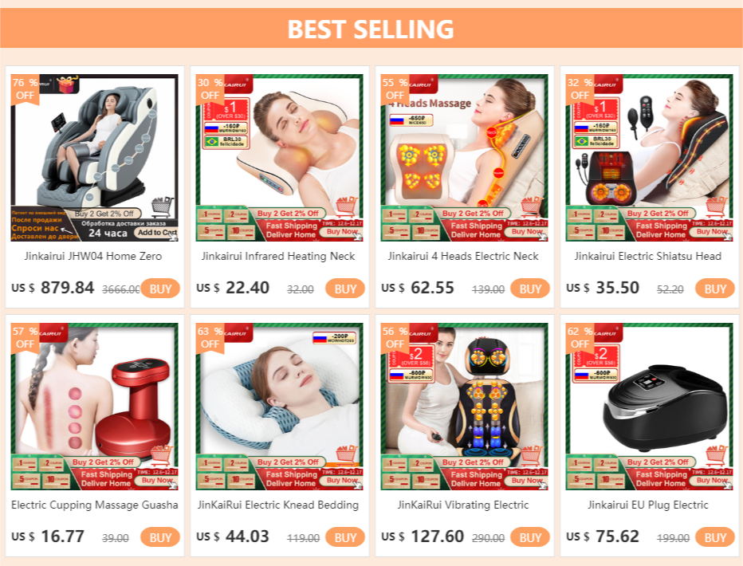Viewport: 743px width, 566px height.
Task: Click BUY for the 16.77 cupping massager
Action: 160,537
